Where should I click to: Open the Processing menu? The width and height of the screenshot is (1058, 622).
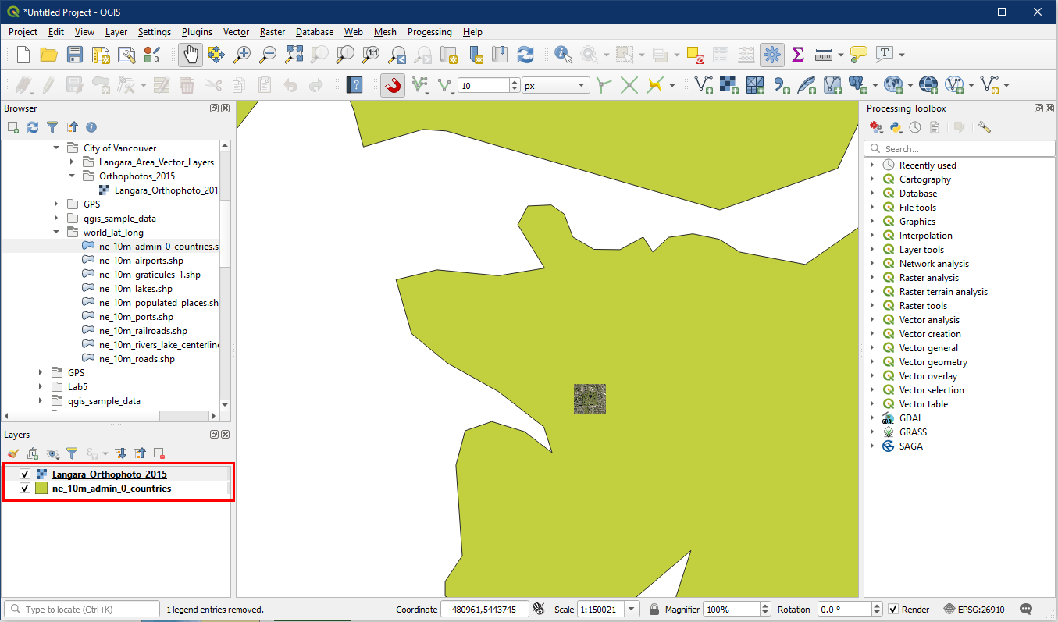429,32
